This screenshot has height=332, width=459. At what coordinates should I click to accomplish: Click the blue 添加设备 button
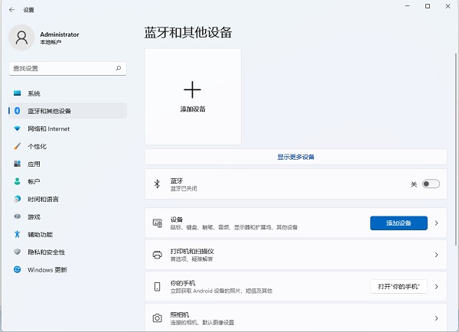399,223
